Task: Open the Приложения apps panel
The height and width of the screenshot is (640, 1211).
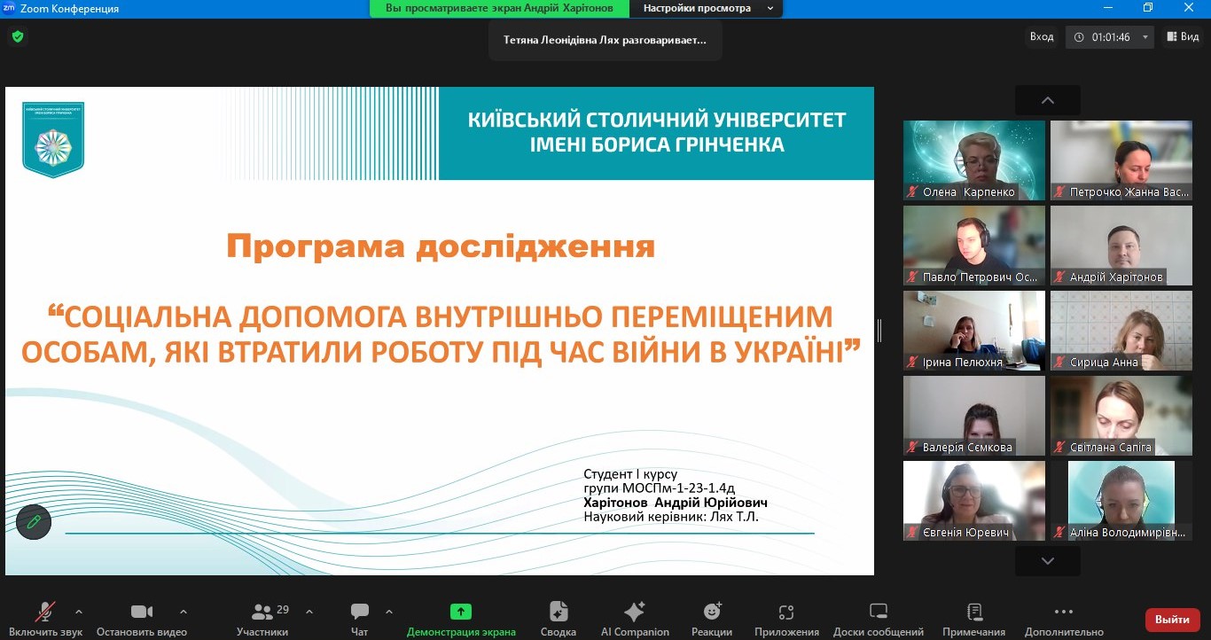Action: 786,619
